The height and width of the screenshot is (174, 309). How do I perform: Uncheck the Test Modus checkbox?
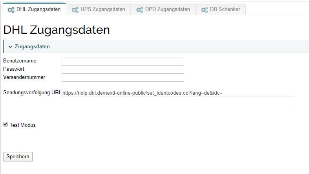pyautogui.click(x=5, y=125)
